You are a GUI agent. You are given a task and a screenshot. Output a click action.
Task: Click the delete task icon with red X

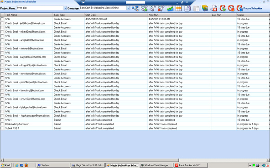click(161, 8)
